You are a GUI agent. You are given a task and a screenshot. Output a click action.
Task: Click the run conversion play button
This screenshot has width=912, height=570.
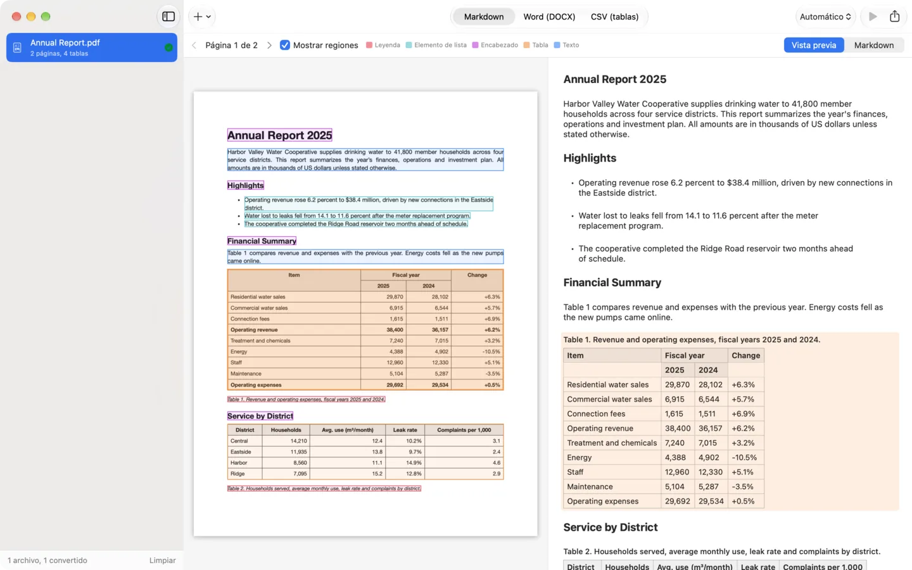click(x=873, y=16)
